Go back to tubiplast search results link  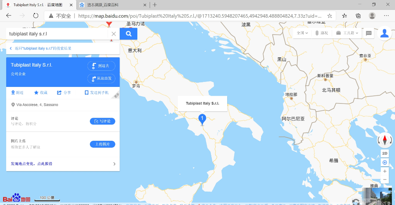43,48
